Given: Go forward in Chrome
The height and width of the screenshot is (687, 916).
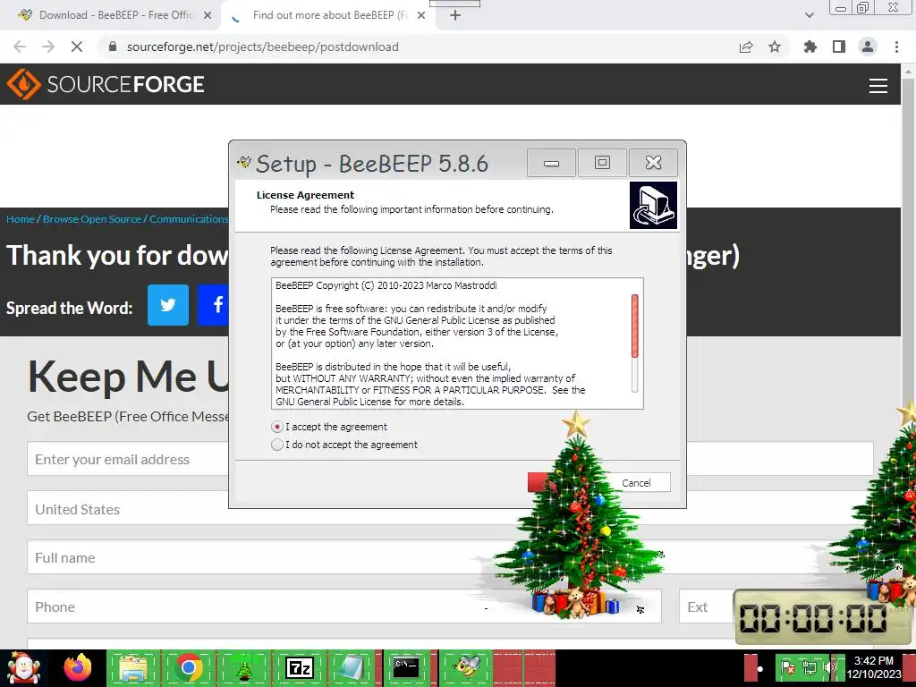Looking at the screenshot, I should point(48,47).
